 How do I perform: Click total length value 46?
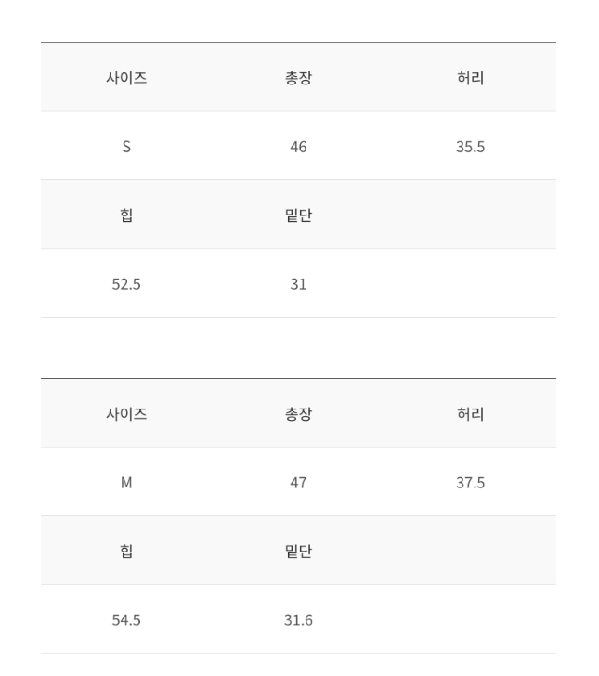(298, 147)
